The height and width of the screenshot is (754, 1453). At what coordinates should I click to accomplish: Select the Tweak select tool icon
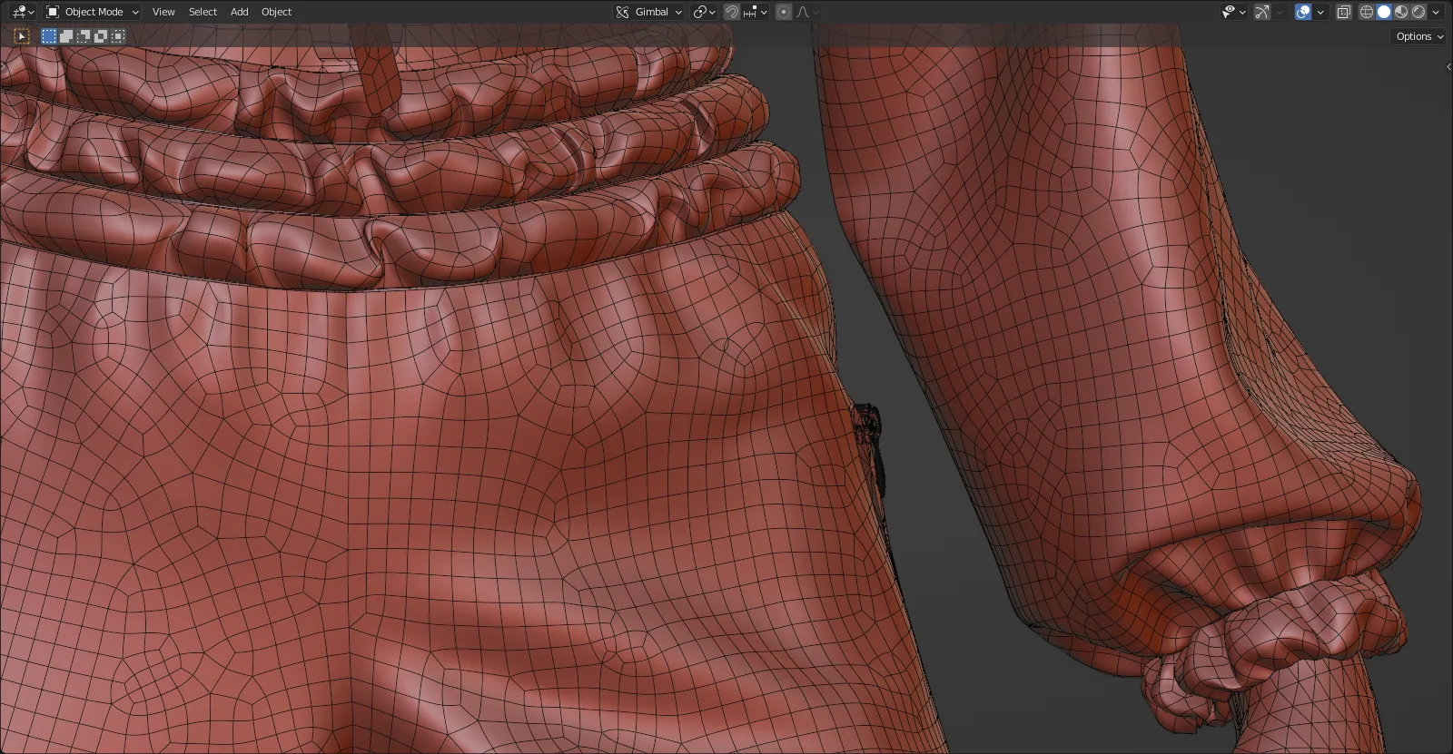[22, 36]
